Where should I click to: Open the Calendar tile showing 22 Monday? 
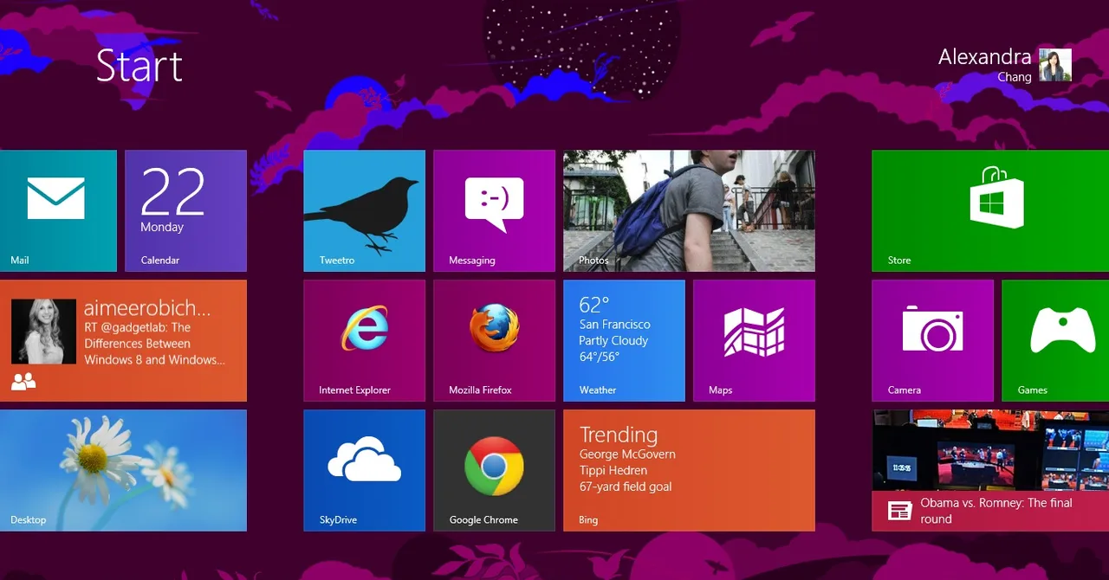click(185, 211)
